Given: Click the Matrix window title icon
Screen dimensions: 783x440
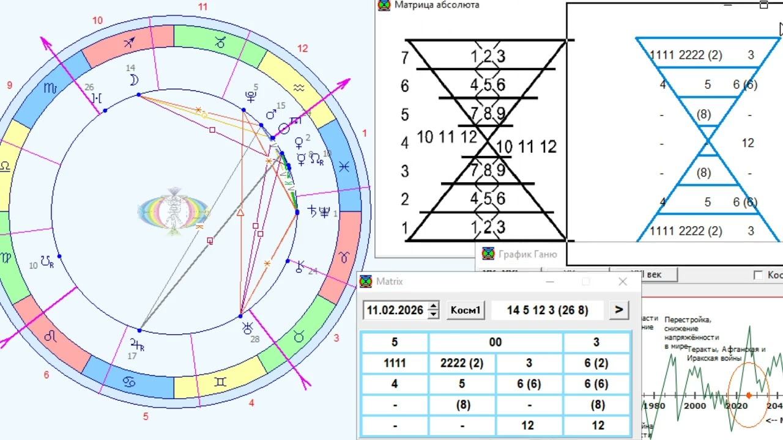Looking at the screenshot, I should click(x=366, y=282).
